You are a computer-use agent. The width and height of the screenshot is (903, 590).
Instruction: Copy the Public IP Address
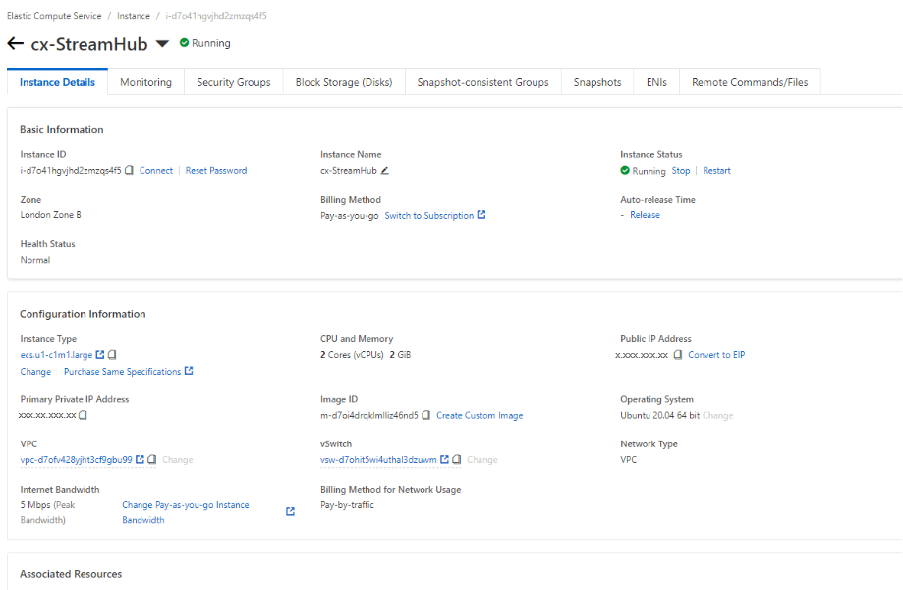[x=678, y=355]
